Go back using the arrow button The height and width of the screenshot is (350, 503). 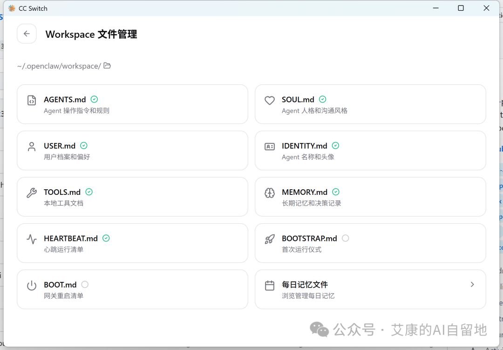(x=27, y=34)
